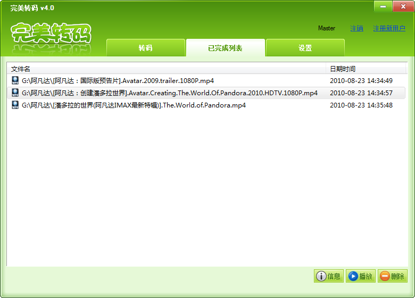Viewport: 415px width, 298px height.
Task: Click the Master username label
Action: [x=327, y=28]
